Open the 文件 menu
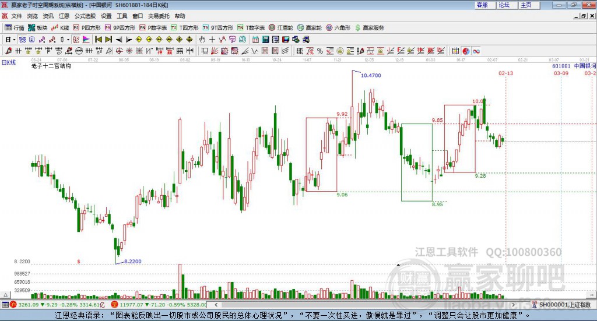Screen dimensions: 597x321 click(16, 16)
